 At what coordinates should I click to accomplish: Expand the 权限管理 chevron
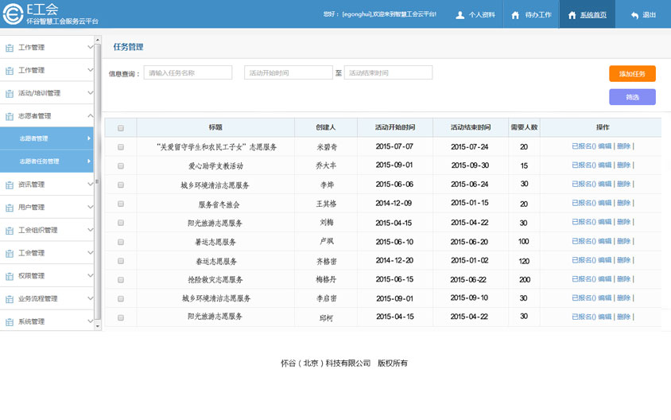[x=91, y=275]
